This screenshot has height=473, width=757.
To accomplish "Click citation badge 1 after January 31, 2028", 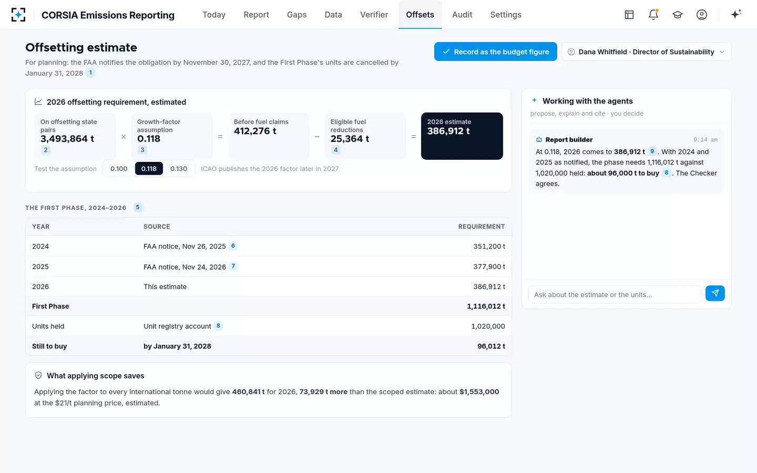I will 90,73.
